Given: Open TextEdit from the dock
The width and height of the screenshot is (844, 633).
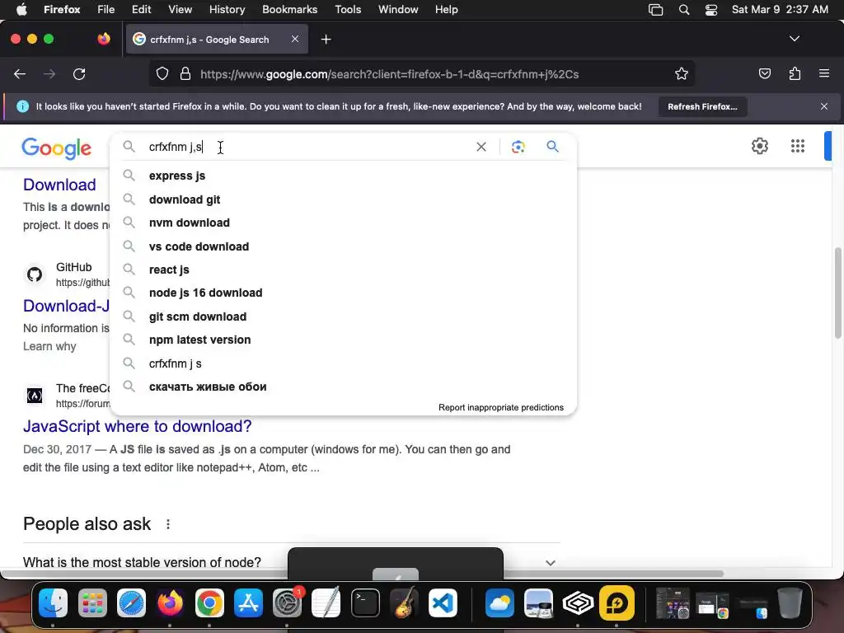Looking at the screenshot, I should click(x=326, y=603).
